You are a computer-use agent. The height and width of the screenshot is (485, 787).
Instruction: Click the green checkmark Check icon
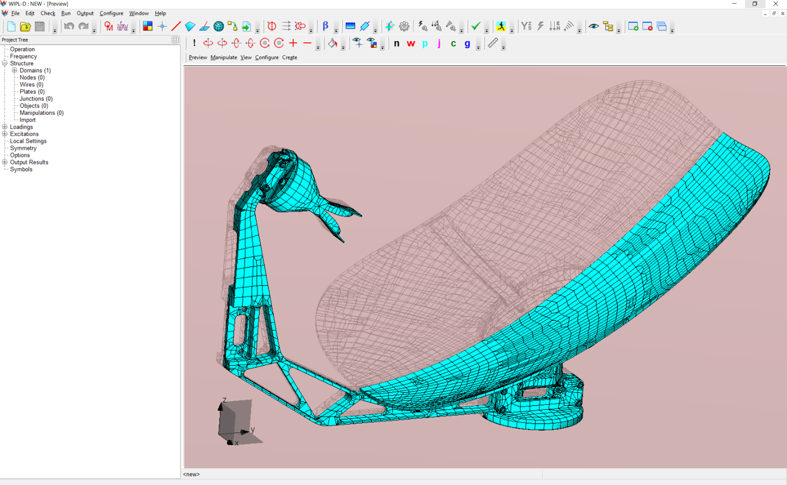tap(476, 26)
